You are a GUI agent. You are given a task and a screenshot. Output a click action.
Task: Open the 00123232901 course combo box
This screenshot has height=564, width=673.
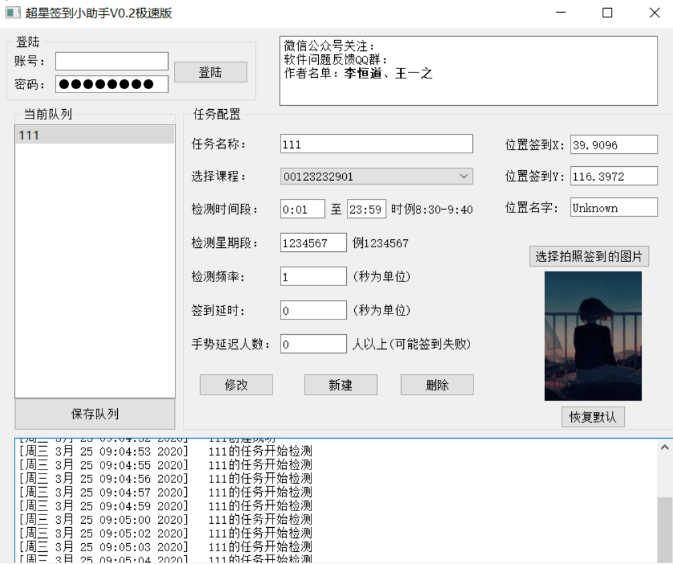click(376, 176)
